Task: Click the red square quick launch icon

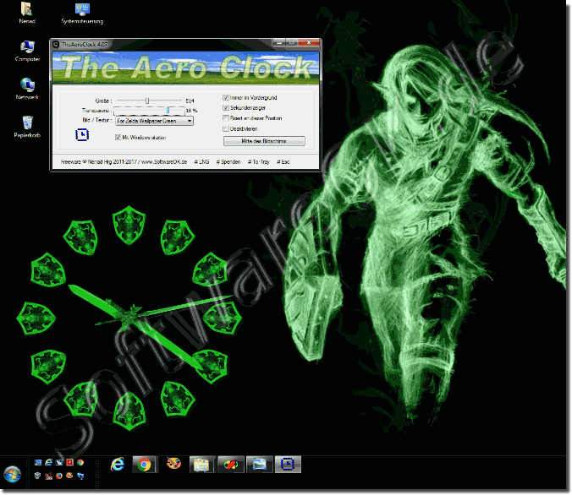Action: click(69, 463)
